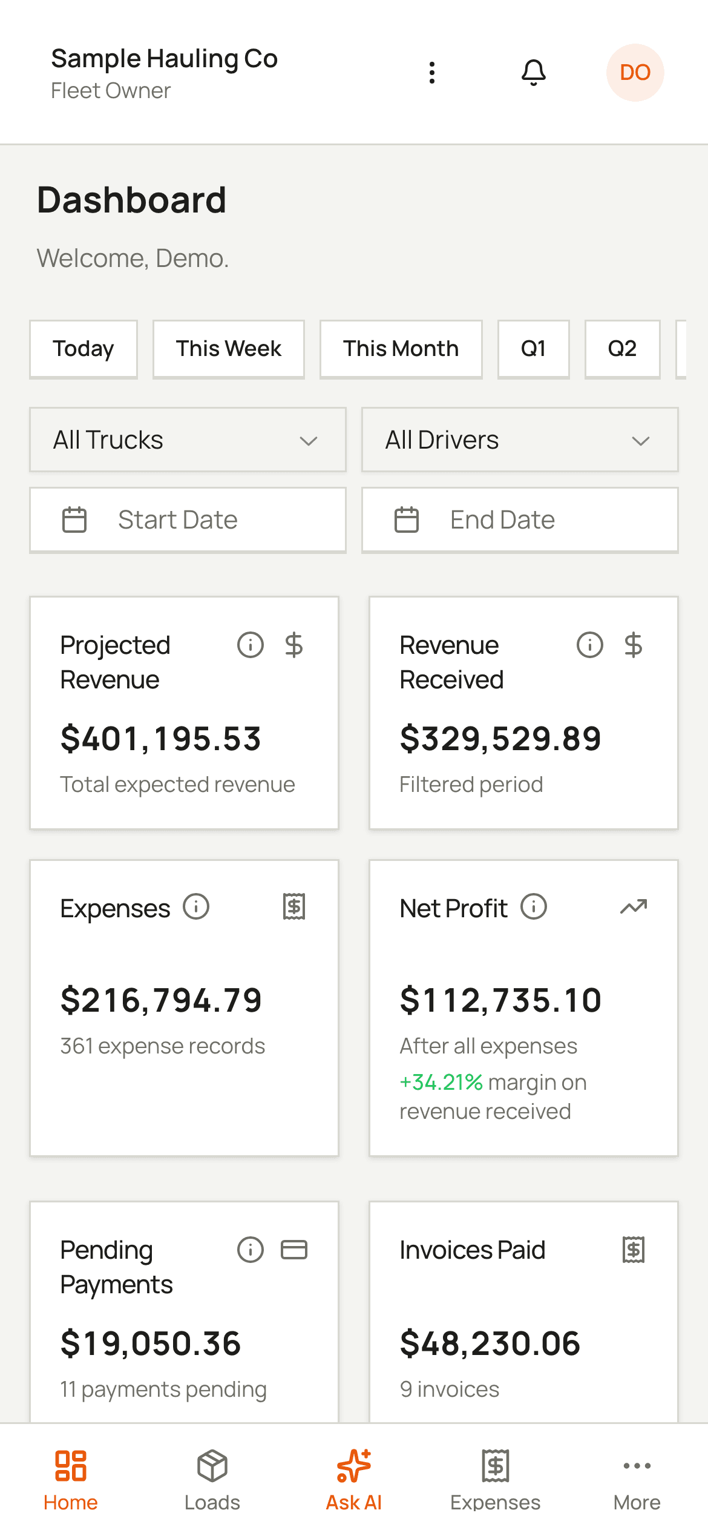Click the $48,230.06 invoices paid value
708x1533 pixels.
click(x=490, y=1343)
